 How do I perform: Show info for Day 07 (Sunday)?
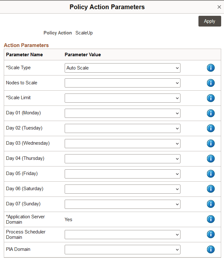(x=211, y=204)
